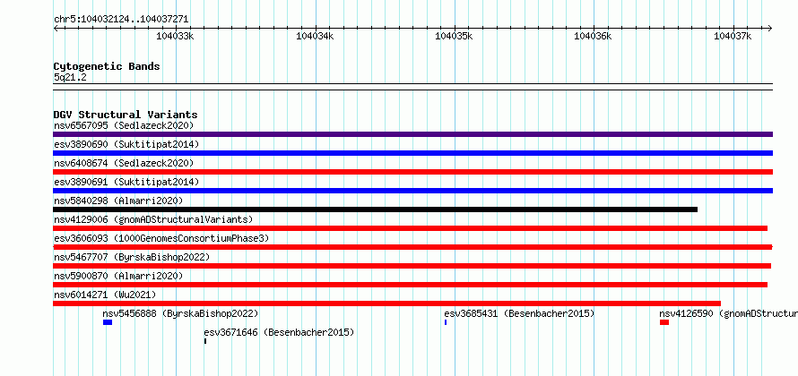The image size is (798, 376).
Task: Click the 104036k ruler label
Action: [593, 36]
